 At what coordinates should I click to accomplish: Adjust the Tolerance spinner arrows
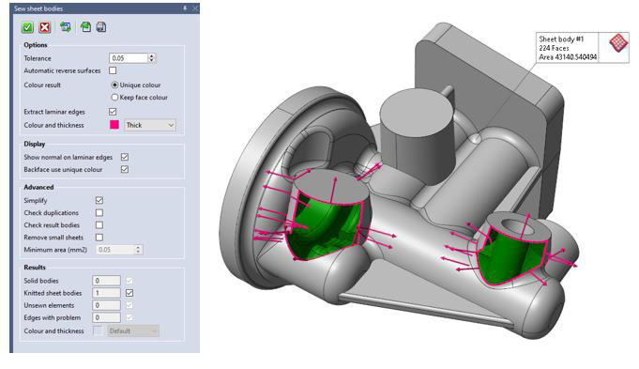click(152, 58)
